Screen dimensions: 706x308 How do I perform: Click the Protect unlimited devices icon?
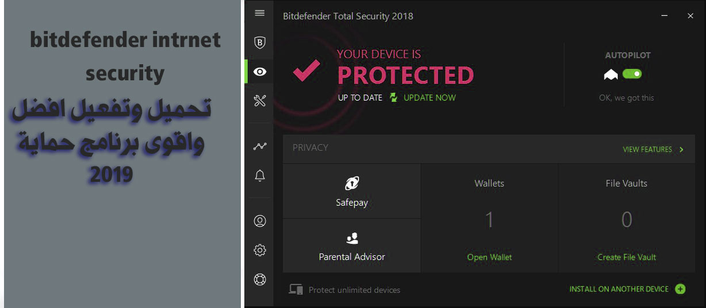tap(296, 290)
